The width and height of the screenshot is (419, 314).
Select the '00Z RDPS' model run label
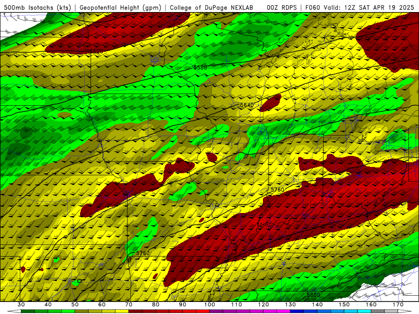282,8
